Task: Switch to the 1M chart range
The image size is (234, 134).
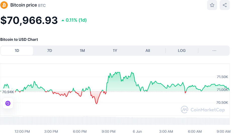Action: [x=82, y=51]
